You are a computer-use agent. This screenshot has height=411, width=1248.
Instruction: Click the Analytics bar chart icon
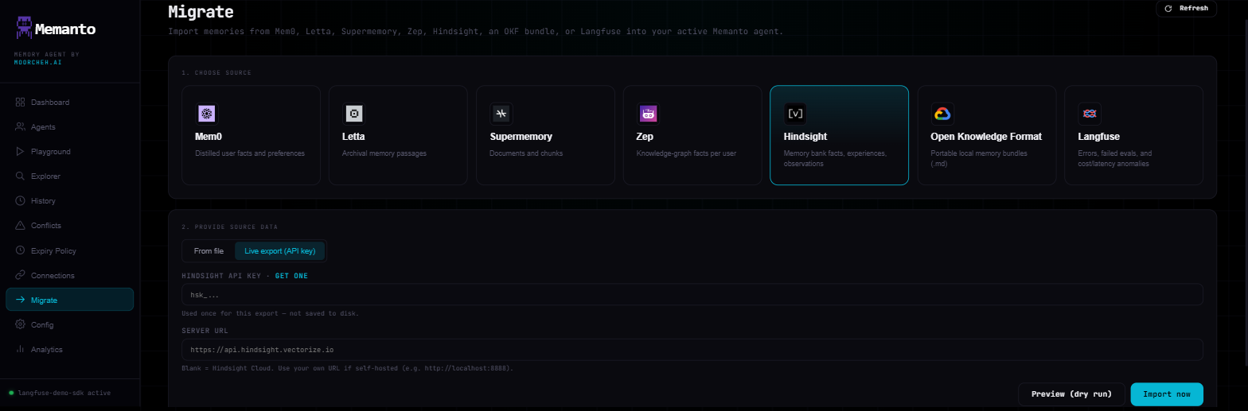tap(20, 350)
